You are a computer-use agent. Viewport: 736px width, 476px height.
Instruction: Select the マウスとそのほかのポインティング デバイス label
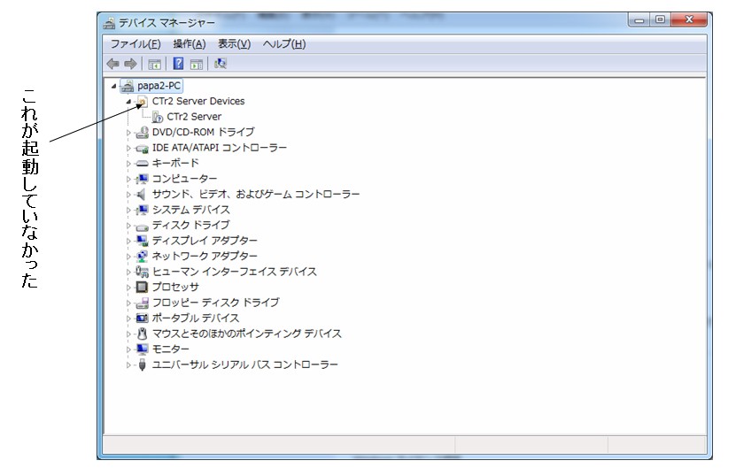click(247, 334)
